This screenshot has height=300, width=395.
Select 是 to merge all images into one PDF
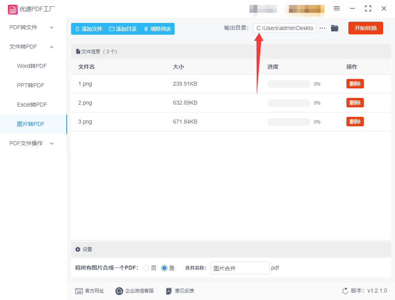pos(164,268)
